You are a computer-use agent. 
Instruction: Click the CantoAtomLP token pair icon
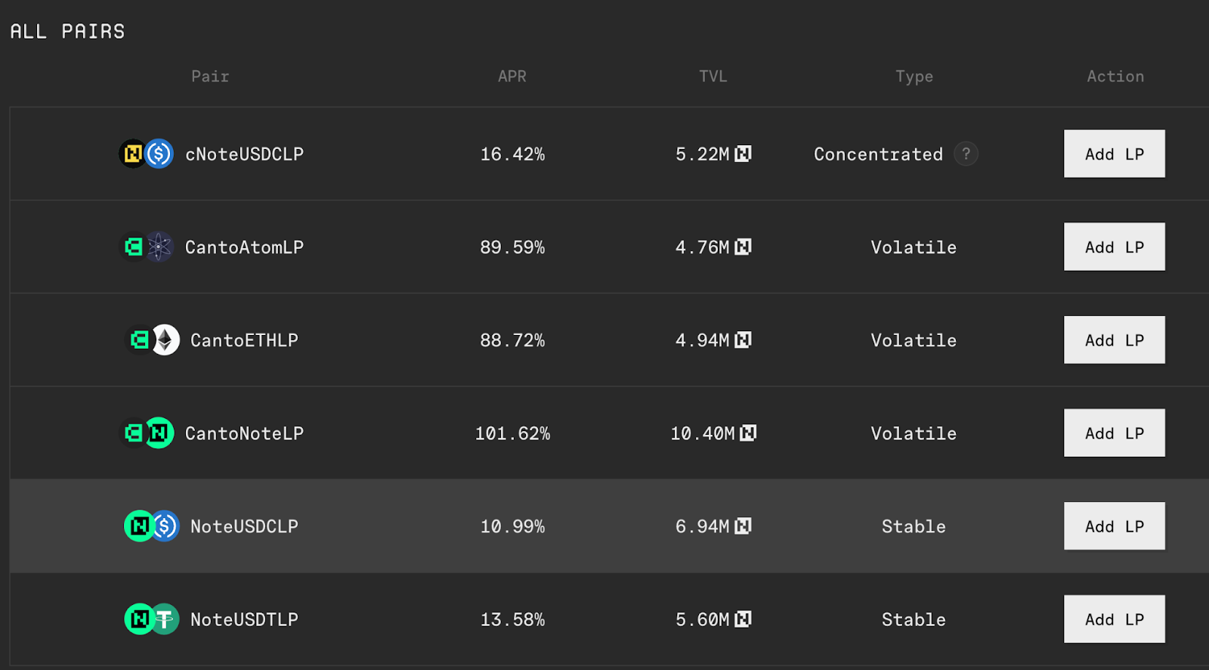coord(147,247)
